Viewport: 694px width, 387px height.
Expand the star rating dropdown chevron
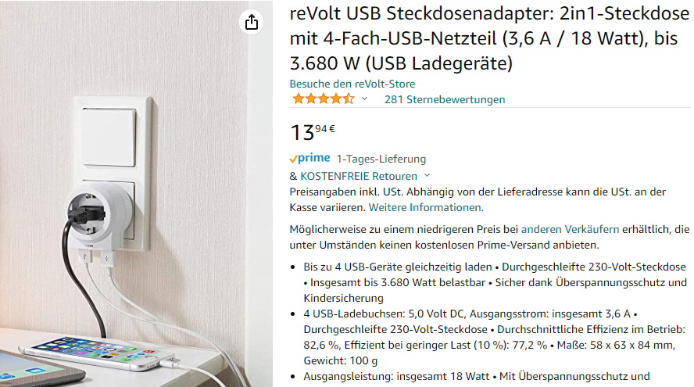(x=365, y=99)
